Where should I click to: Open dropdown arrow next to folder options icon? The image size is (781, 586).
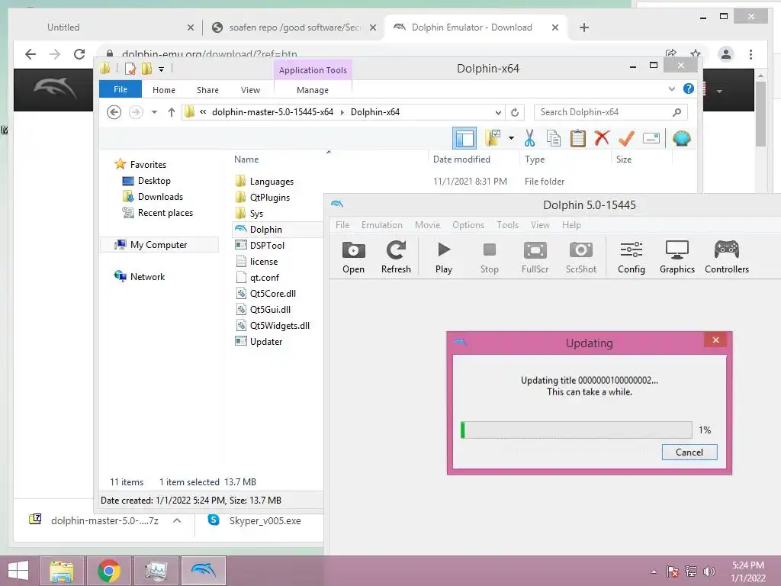pyautogui.click(x=511, y=138)
